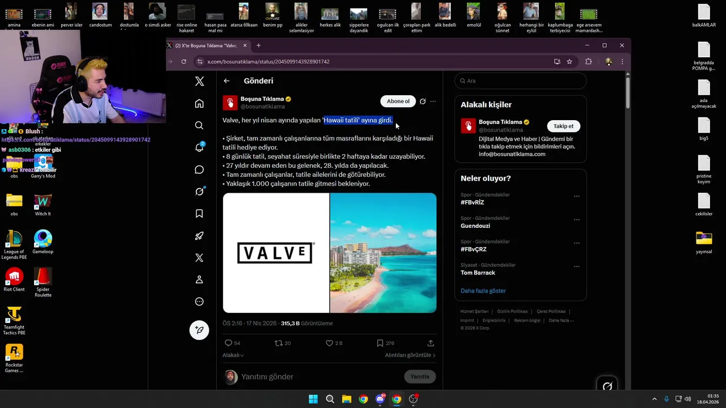This screenshot has width=726, height=408.
Task: Open more options for #FBvÇRZ trend
Action: tap(577, 243)
